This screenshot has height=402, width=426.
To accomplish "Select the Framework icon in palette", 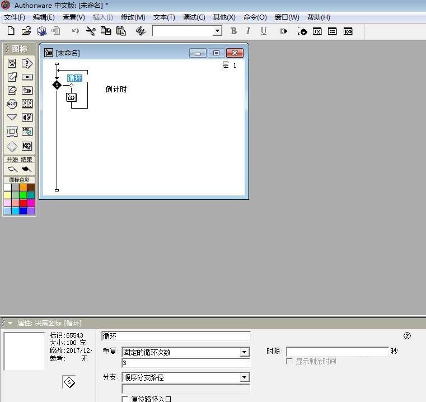I will pyautogui.click(x=12, y=132).
